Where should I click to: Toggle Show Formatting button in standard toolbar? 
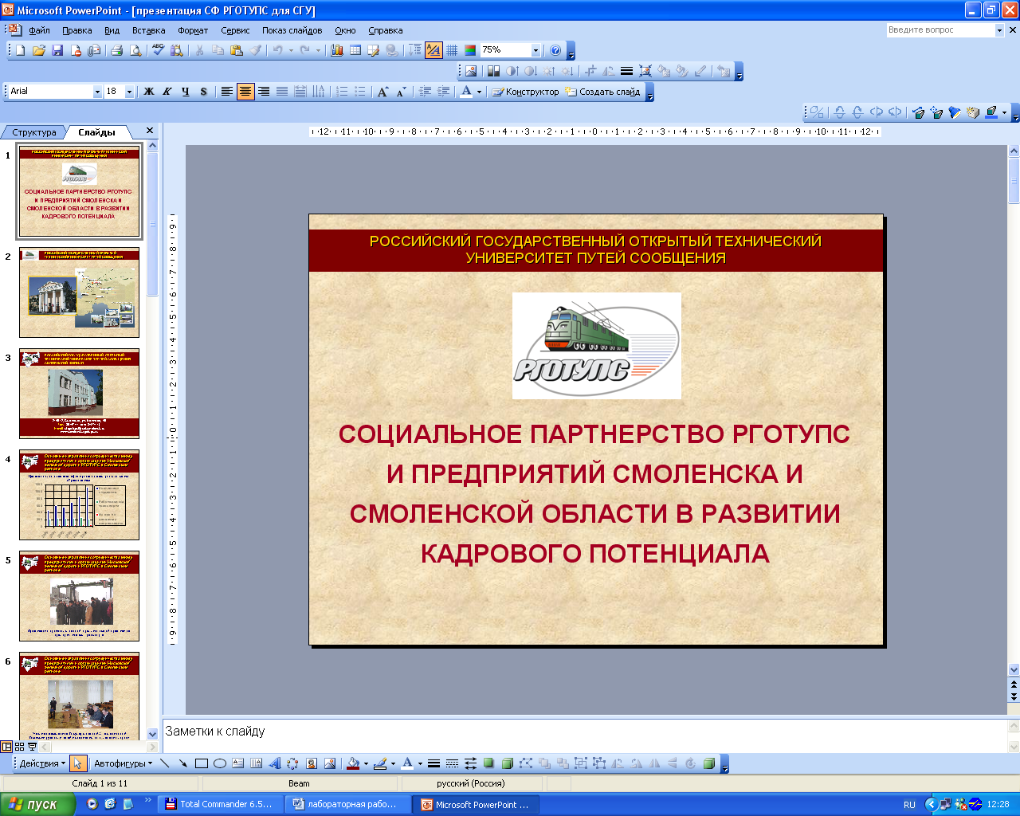(433, 50)
